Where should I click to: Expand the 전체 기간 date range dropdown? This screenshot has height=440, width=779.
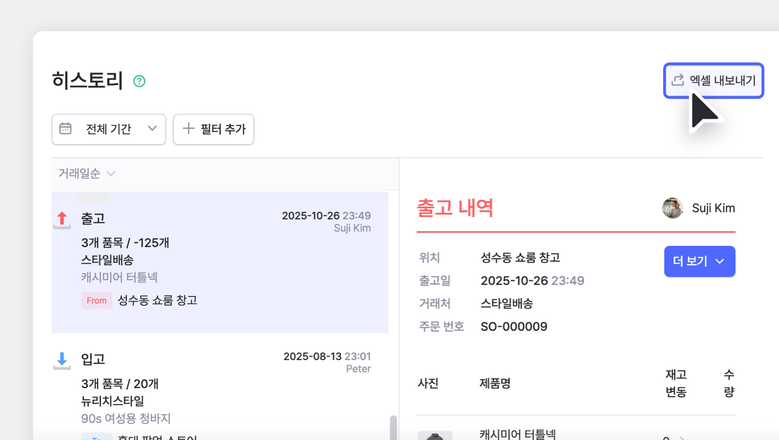(109, 129)
